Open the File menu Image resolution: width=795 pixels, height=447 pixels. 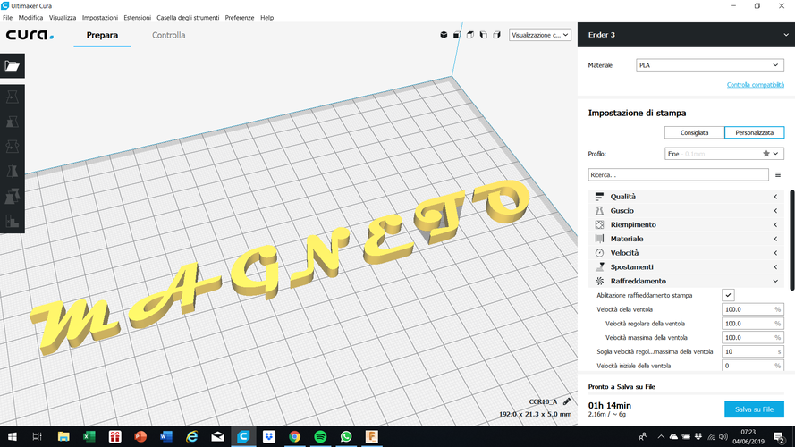coord(8,17)
